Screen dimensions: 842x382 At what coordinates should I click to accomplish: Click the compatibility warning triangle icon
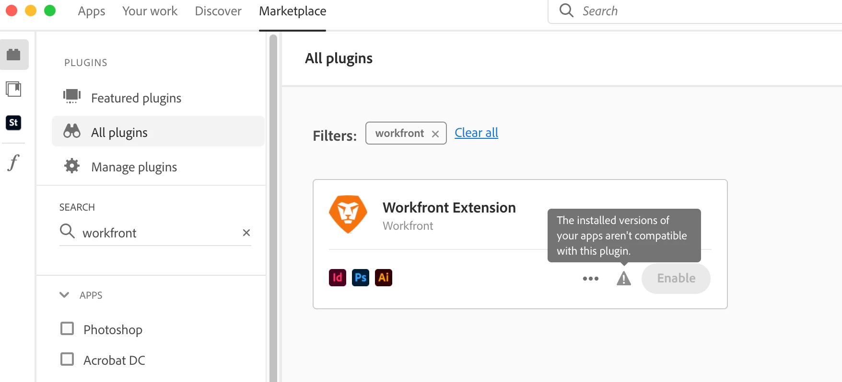click(624, 278)
